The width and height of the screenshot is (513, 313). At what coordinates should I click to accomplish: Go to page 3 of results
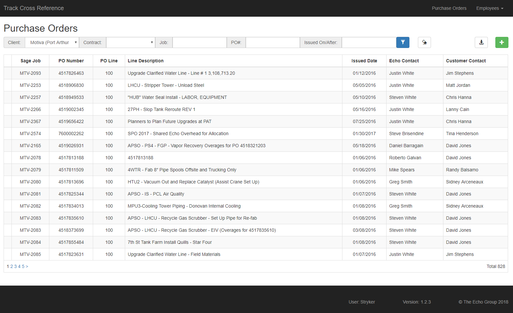tap(15, 267)
